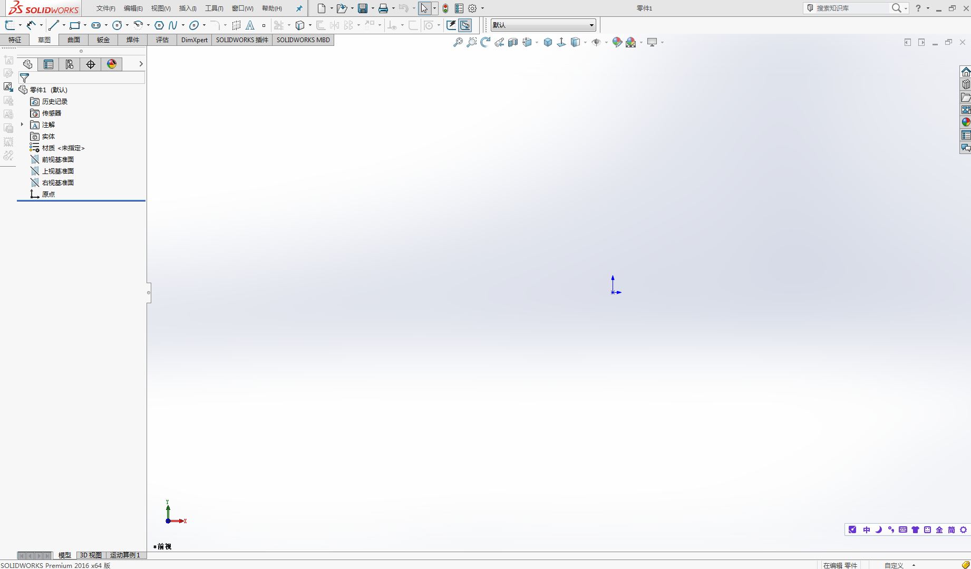Select the Polygon sketch tool
Image resolution: width=971 pixels, height=569 pixels.
click(159, 25)
